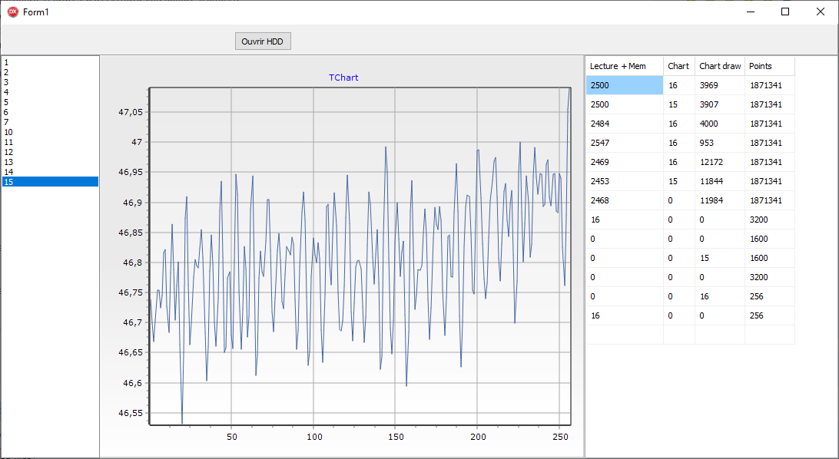Maximize the Form1 window

point(785,12)
